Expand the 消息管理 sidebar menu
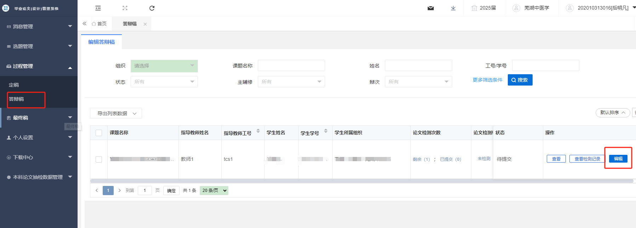The image size is (636, 228). [39, 27]
